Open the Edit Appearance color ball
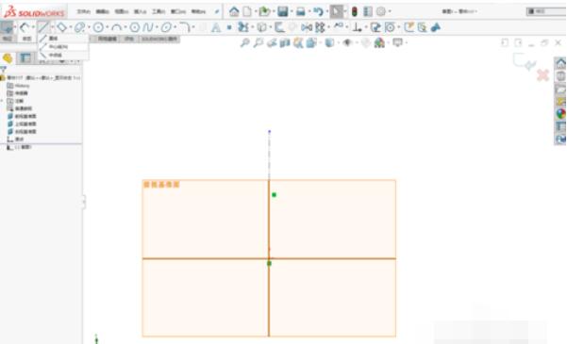This screenshot has height=344, width=567. 379,43
